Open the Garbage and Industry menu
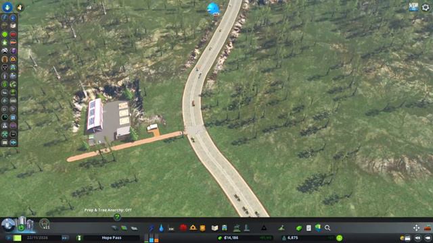The width and height of the screenshot is (433, 243). 171,228
